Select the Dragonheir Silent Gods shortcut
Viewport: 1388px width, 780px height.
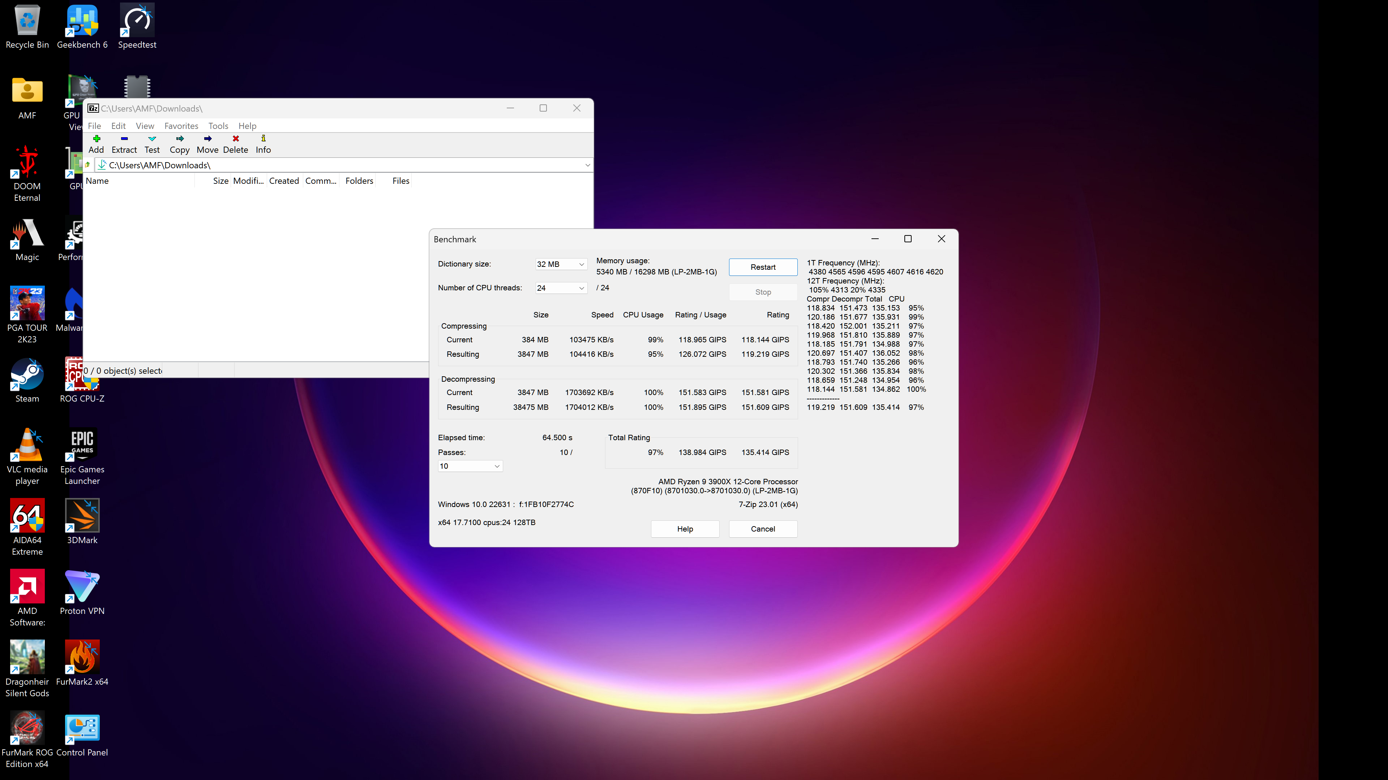[x=27, y=668]
